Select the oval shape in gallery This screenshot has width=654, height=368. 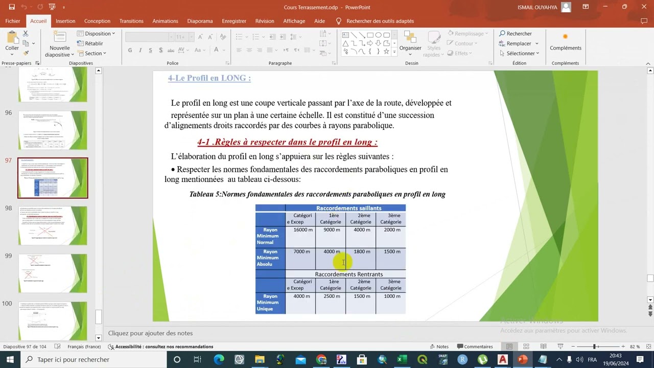coord(379,35)
